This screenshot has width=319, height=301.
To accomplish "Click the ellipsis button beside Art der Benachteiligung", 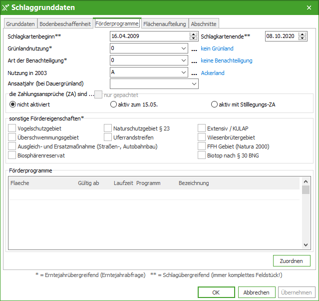I will (194, 61).
